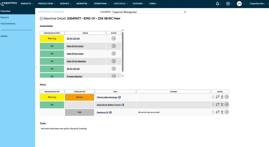Viewport: 269px width, 147px height.
Task: Expand the LIFECYCLE menu
Action: click(x=121, y=4)
